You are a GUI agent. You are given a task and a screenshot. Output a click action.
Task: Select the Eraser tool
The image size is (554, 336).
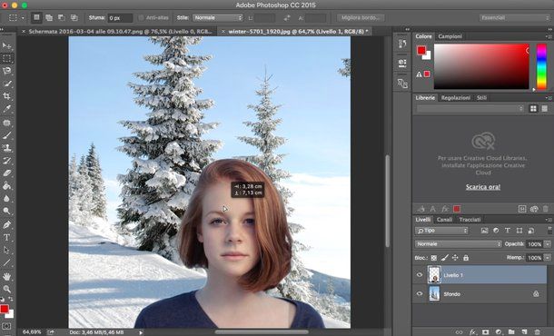tap(6, 173)
